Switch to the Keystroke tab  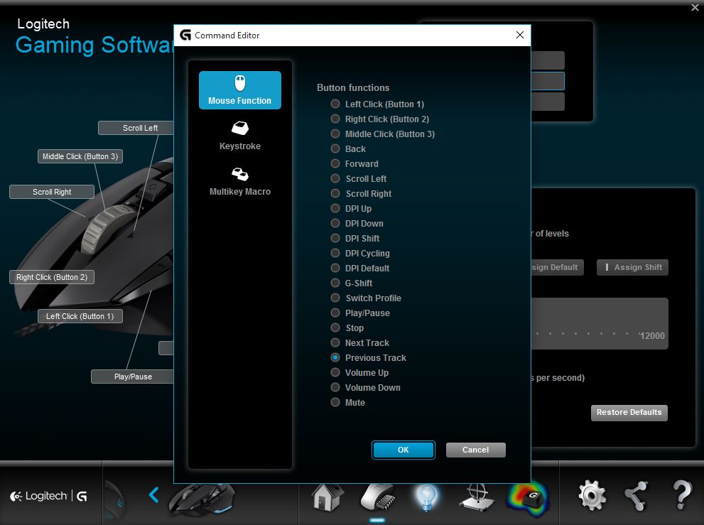coord(239,135)
